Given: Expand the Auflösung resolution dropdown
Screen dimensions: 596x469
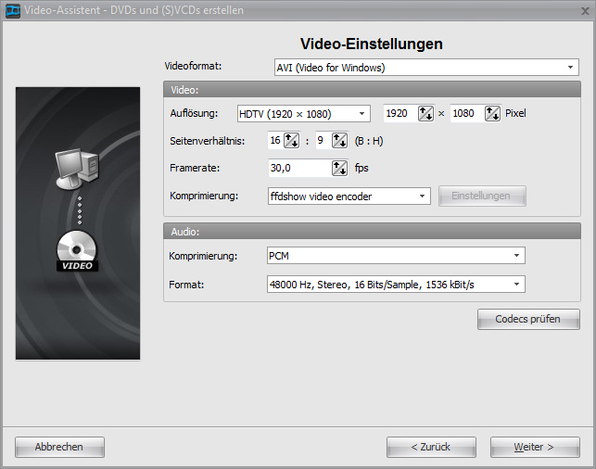Looking at the screenshot, I should coord(362,114).
